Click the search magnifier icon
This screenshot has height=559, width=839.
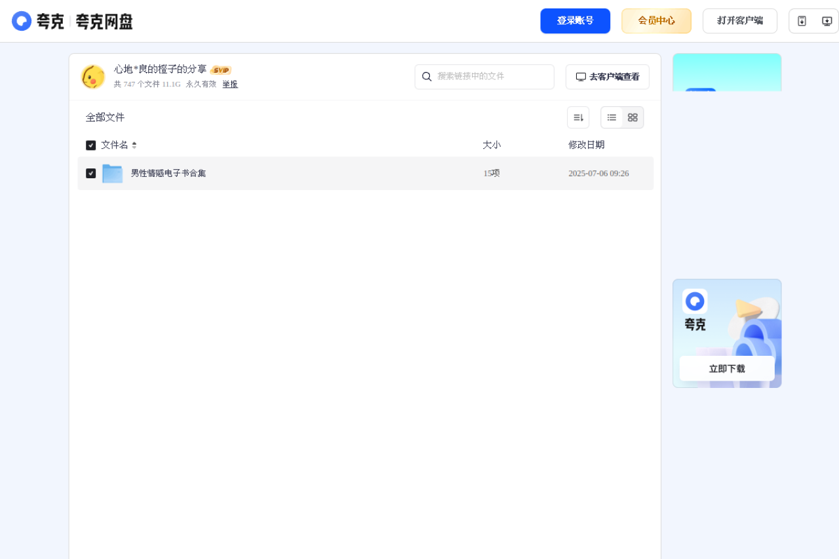click(x=427, y=77)
